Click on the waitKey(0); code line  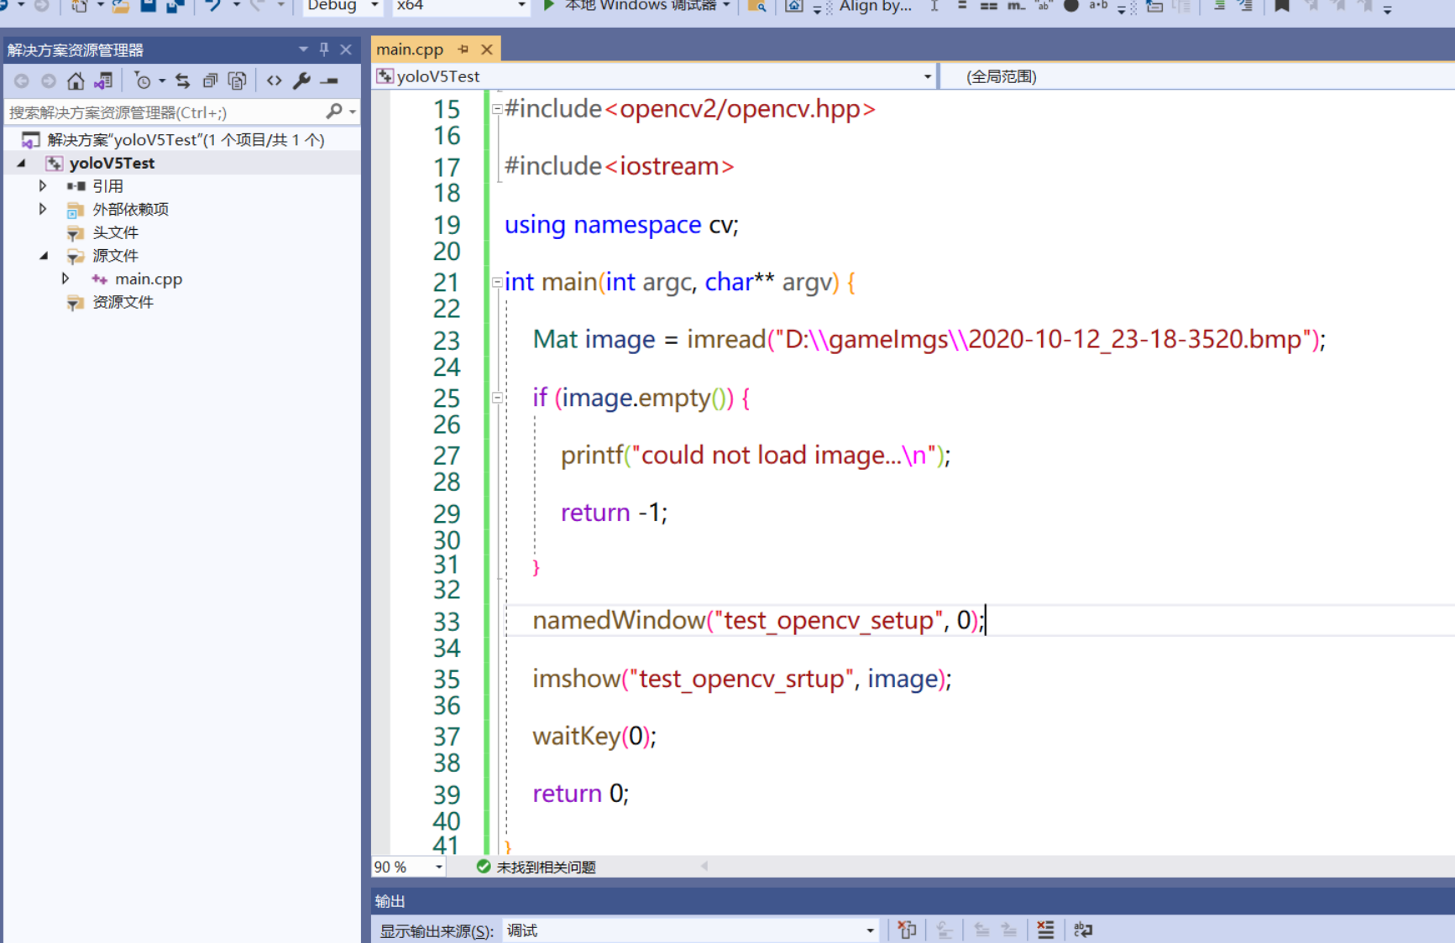click(594, 736)
